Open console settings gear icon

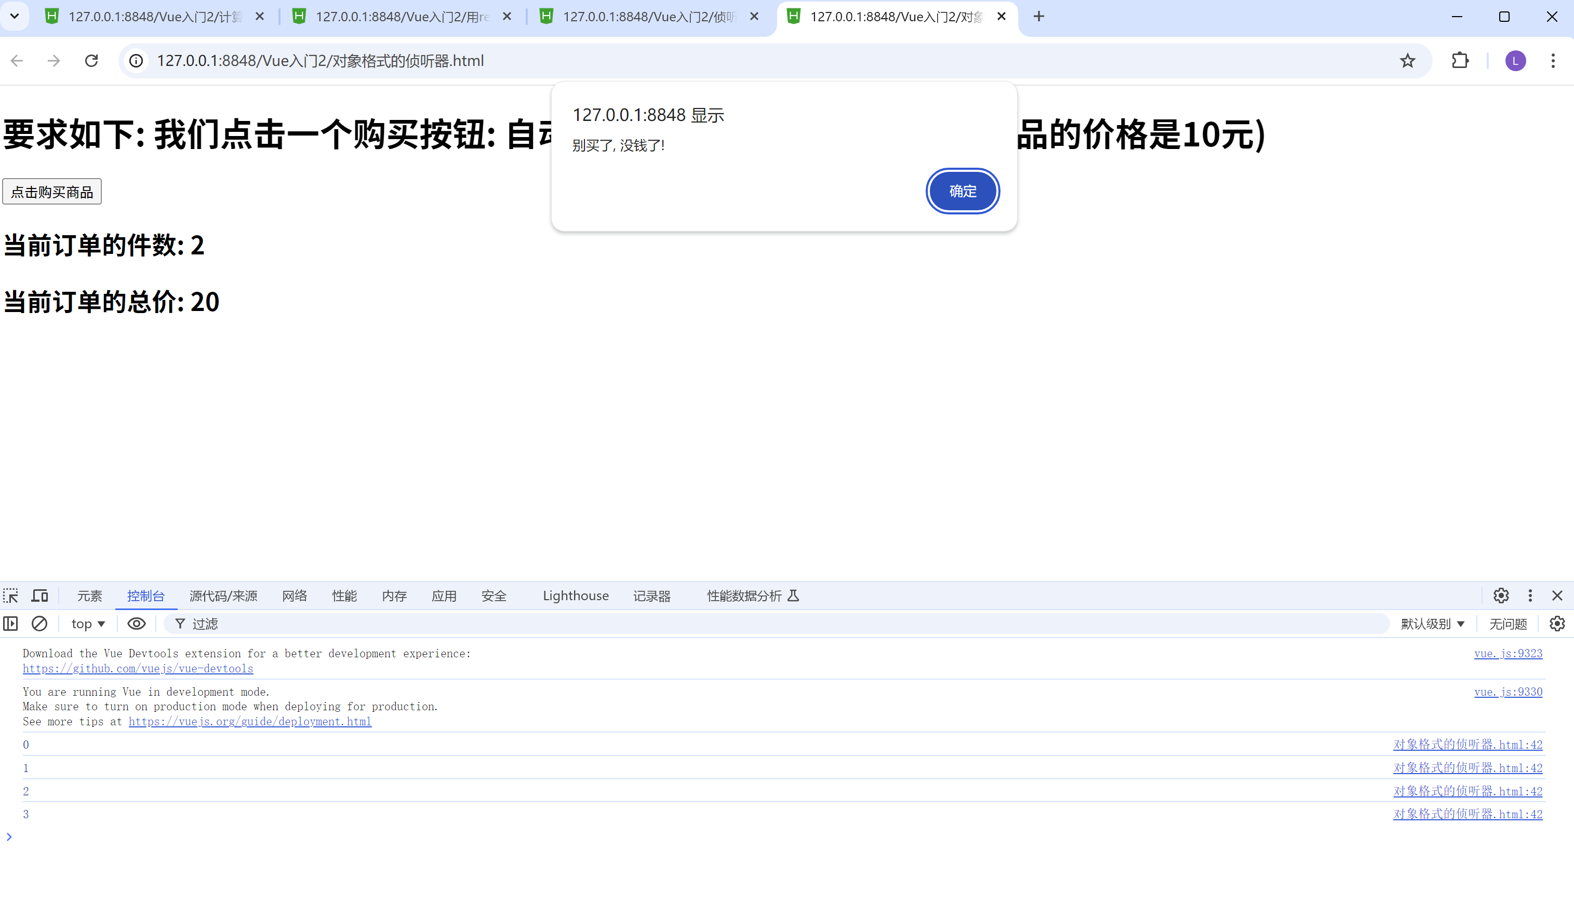(x=1557, y=624)
